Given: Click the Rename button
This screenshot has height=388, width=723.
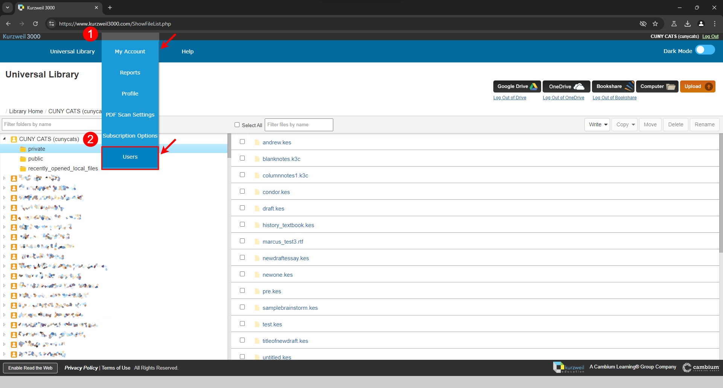Looking at the screenshot, I should tap(705, 124).
